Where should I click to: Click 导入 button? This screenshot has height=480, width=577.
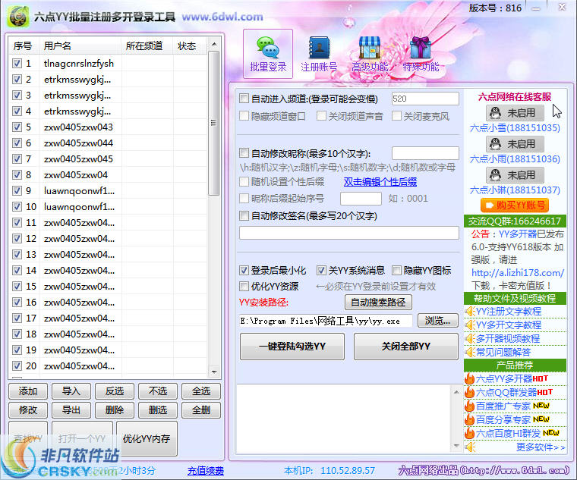[71, 391]
